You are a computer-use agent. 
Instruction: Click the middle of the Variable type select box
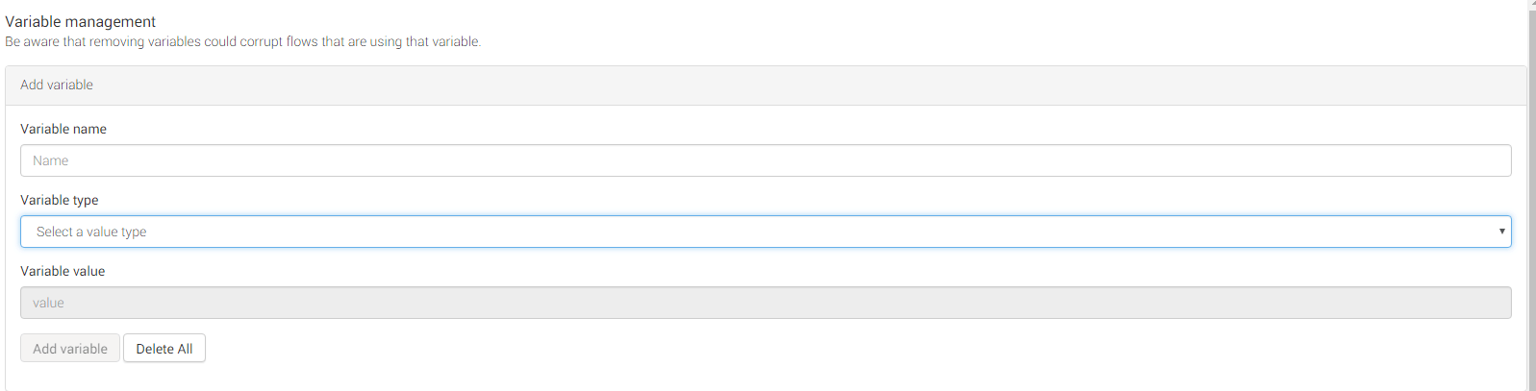tap(766, 232)
